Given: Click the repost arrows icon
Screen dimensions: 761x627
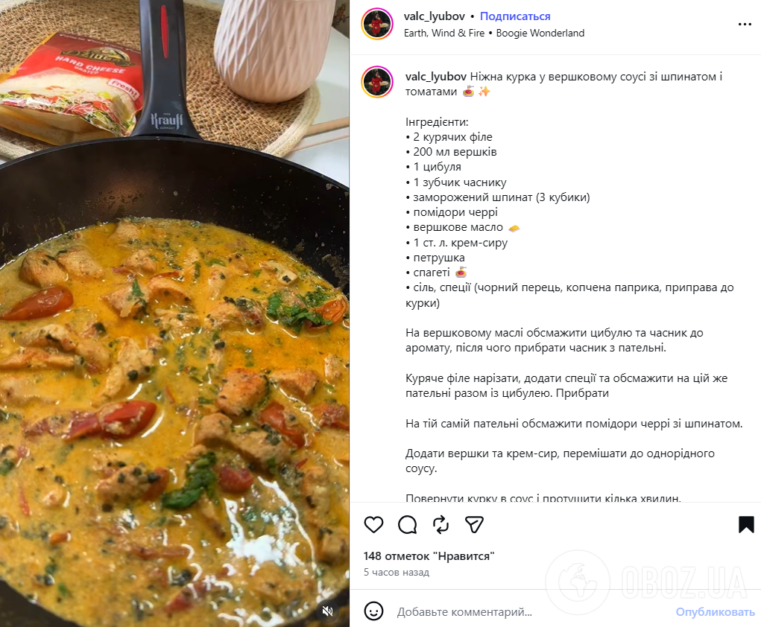Looking at the screenshot, I should (441, 524).
